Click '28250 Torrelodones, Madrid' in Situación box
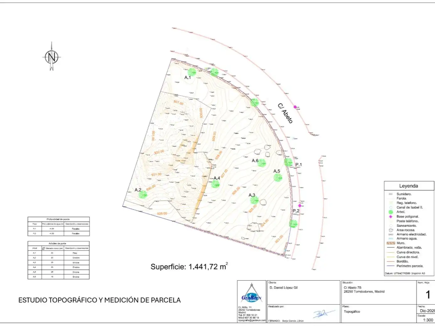This screenshot has height=326, width=435. [364, 292]
